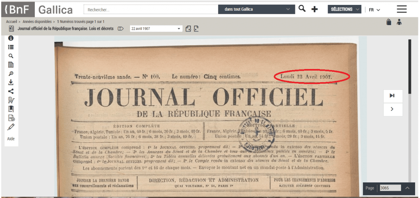Open the hamburger main menu
Screen dimensions: 420x198
[402, 9]
